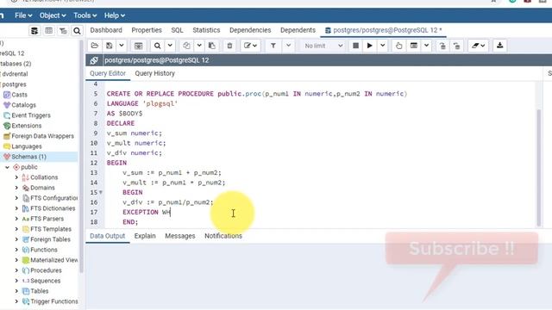Screen dimensions: 552x310
Task: Open the filter options dropdown arrow
Action: 288,46
